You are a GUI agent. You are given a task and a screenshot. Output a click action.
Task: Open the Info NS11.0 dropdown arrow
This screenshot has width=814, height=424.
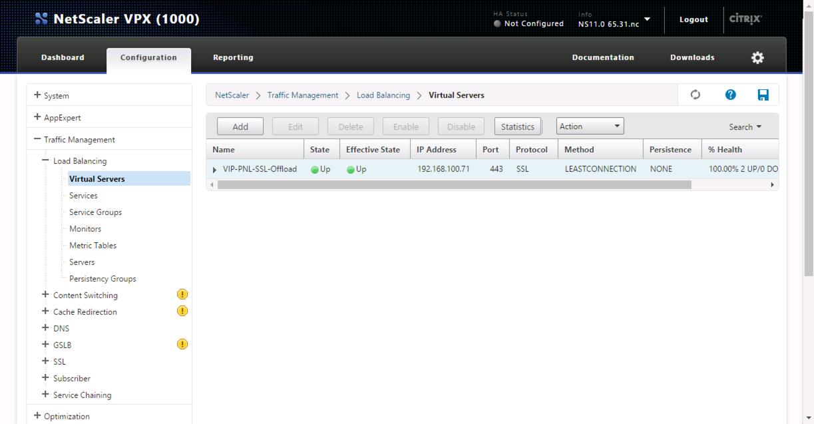point(647,19)
